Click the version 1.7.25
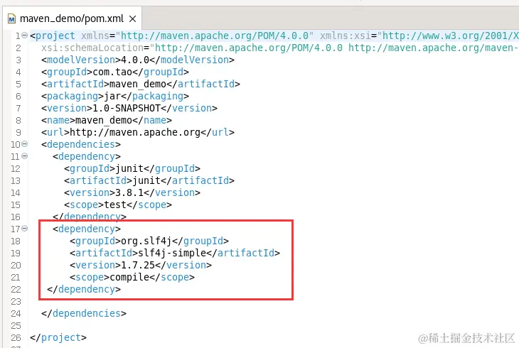519x348 pixels. (x=138, y=265)
